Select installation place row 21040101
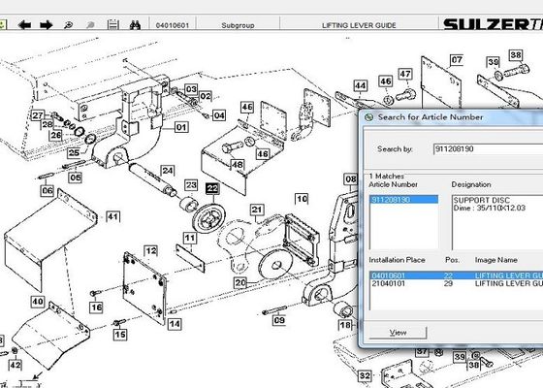The width and height of the screenshot is (543, 388). pyautogui.click(x=457, y=283)
